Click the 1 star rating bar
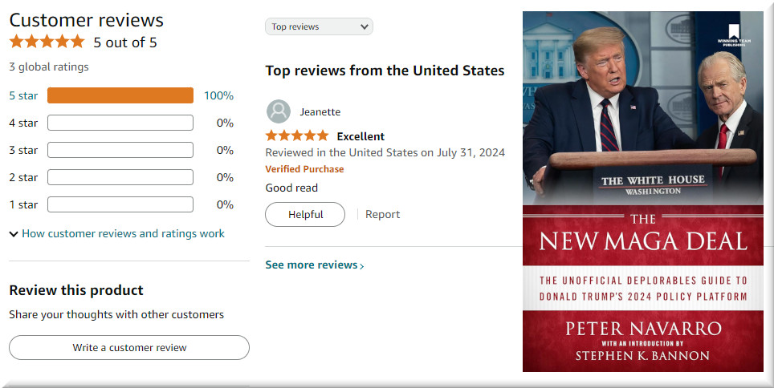The width and height of the screenshot is (774, 388). (x=120, y=204)
